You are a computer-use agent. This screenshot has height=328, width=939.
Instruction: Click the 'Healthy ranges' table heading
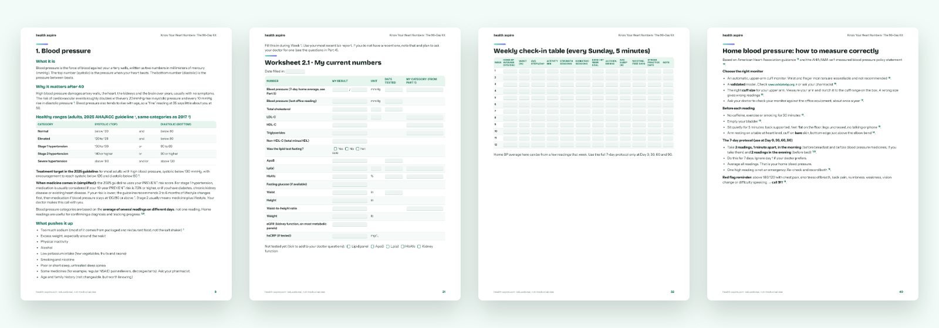tap(113, 117)
